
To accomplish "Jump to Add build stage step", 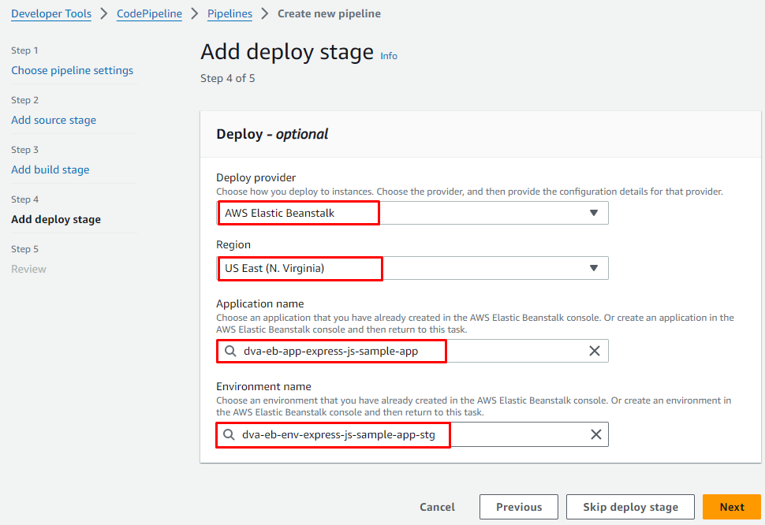I will pyautogui.click(x=50, y=169).
